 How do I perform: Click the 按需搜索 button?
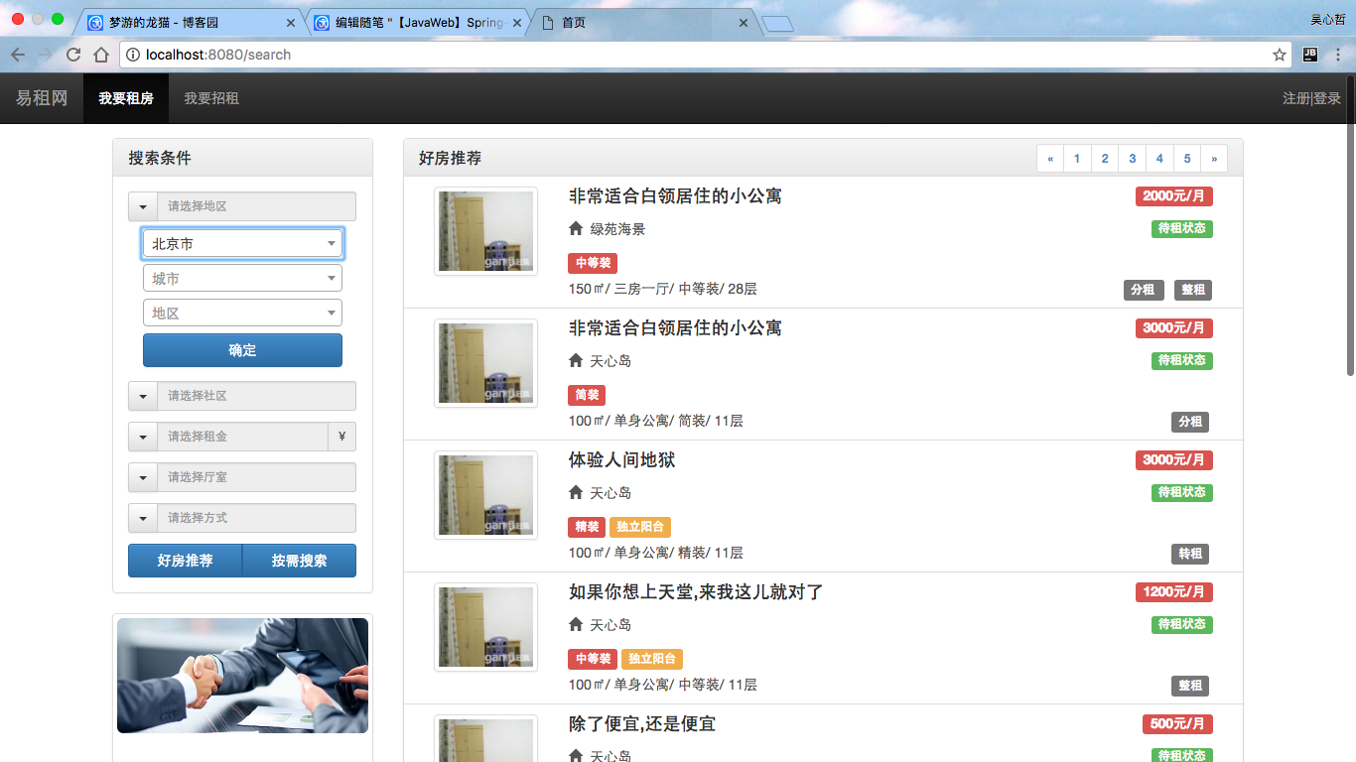[299, 561]
